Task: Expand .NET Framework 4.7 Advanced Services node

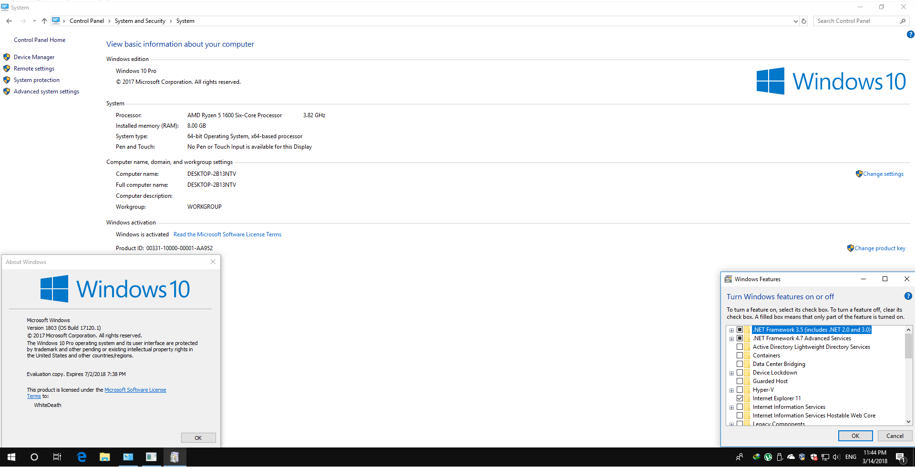Action: click(x=731, y=339)
